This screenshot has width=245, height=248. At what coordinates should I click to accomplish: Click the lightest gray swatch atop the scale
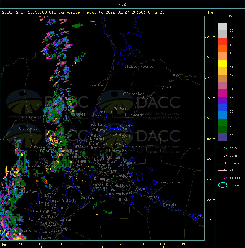(223, 27)
